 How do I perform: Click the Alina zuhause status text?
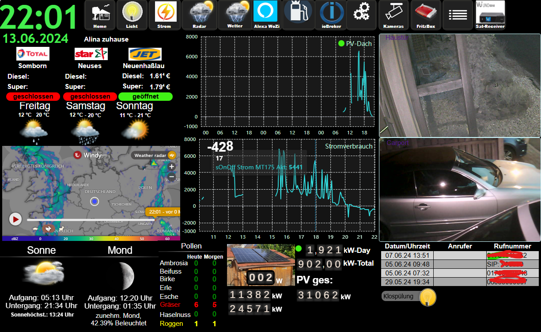point(106,39)
